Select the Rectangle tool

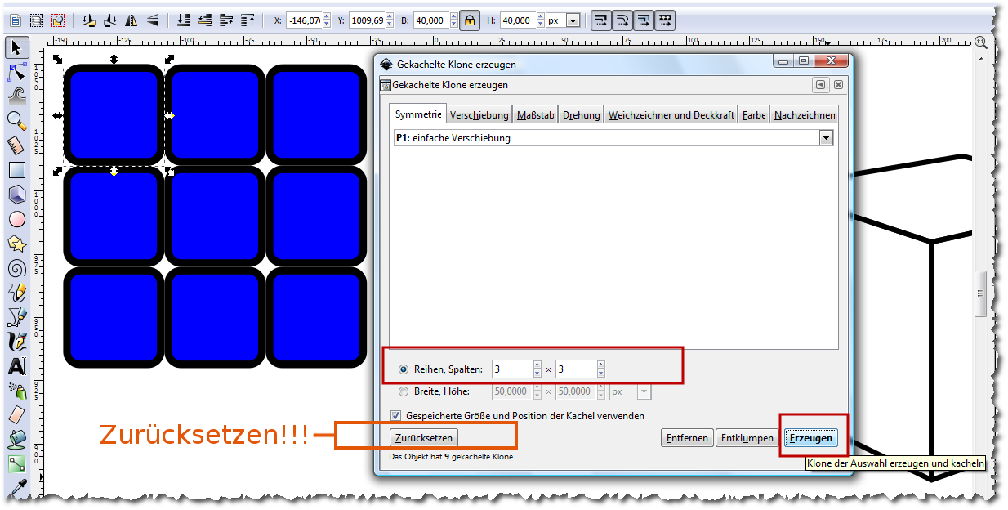[x=16, y=170]
